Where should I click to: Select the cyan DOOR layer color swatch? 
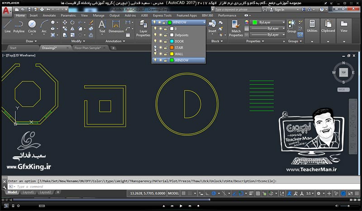pos(171,41)
